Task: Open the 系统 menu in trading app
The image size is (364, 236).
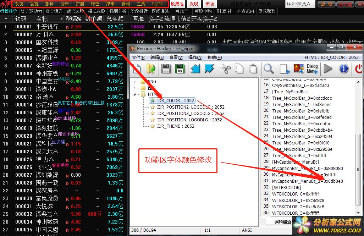Action: (19, 4)
